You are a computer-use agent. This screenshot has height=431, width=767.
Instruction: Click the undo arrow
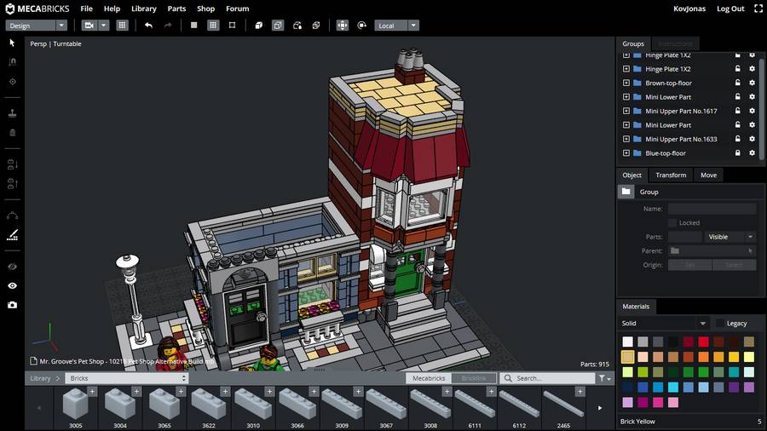[x=148, y=26]
